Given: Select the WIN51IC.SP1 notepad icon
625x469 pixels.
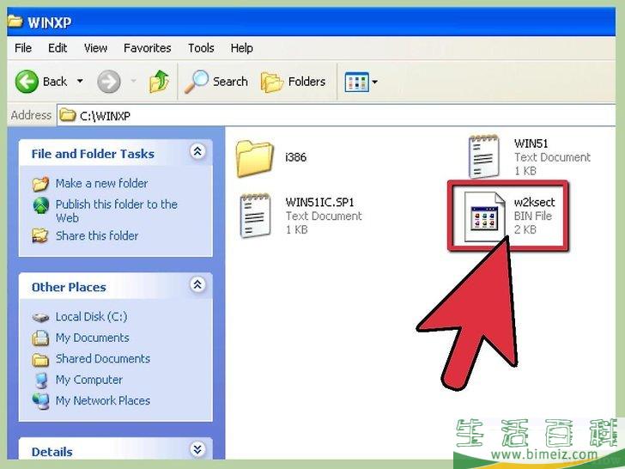Looking at the screenshot, I should (x=255, y=216).
